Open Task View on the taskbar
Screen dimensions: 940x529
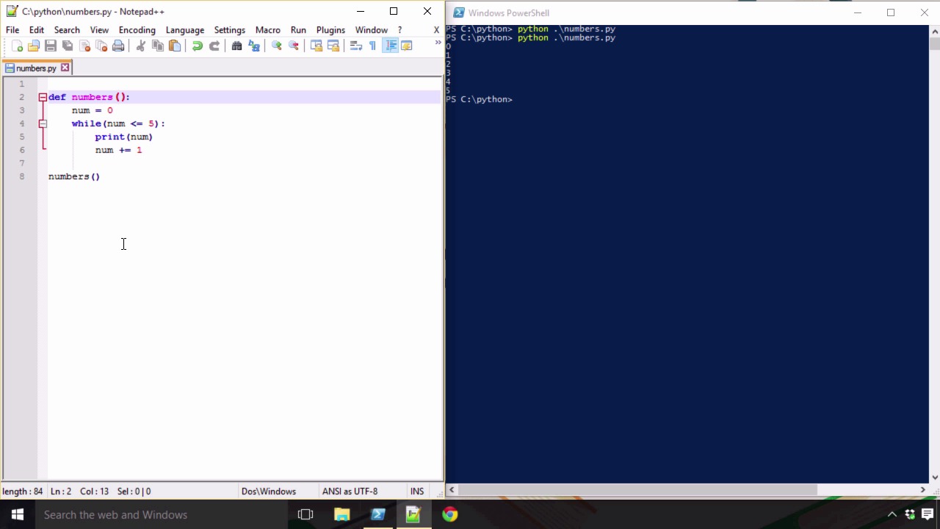(x=305, y=514)
